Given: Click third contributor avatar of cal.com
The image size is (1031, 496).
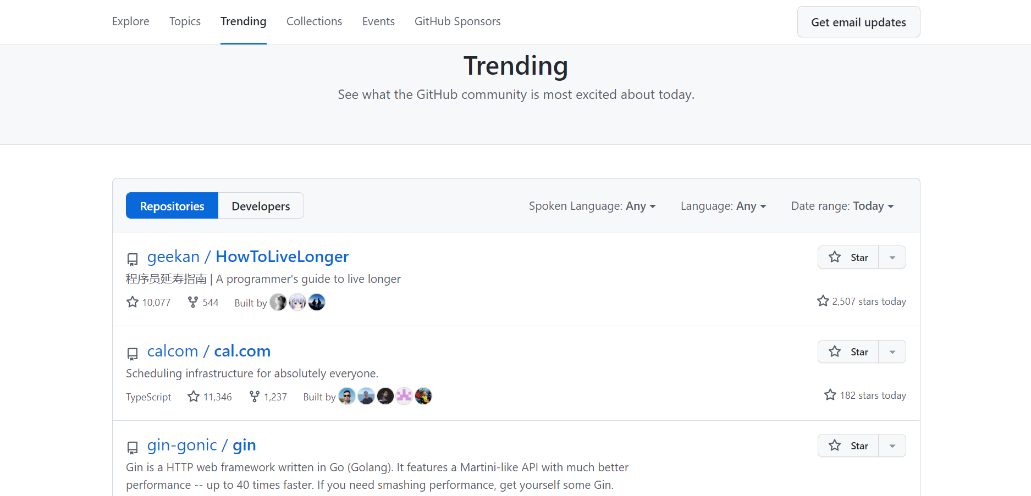Looking at the screenshot, I should pos(385,396).
